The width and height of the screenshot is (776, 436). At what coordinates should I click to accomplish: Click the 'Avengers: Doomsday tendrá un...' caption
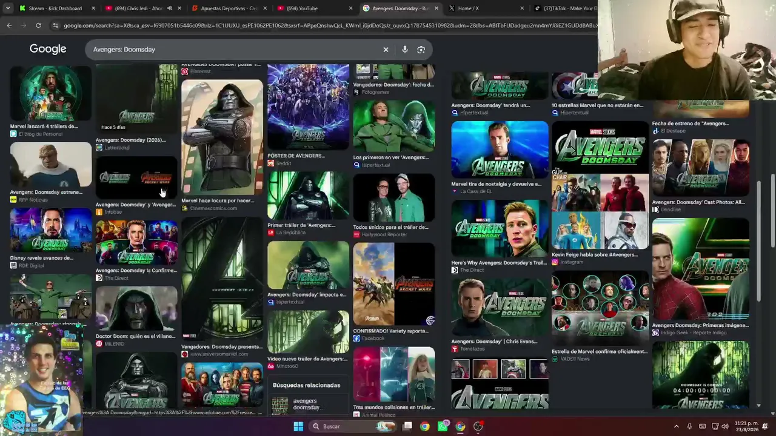(x=490, y=105)
